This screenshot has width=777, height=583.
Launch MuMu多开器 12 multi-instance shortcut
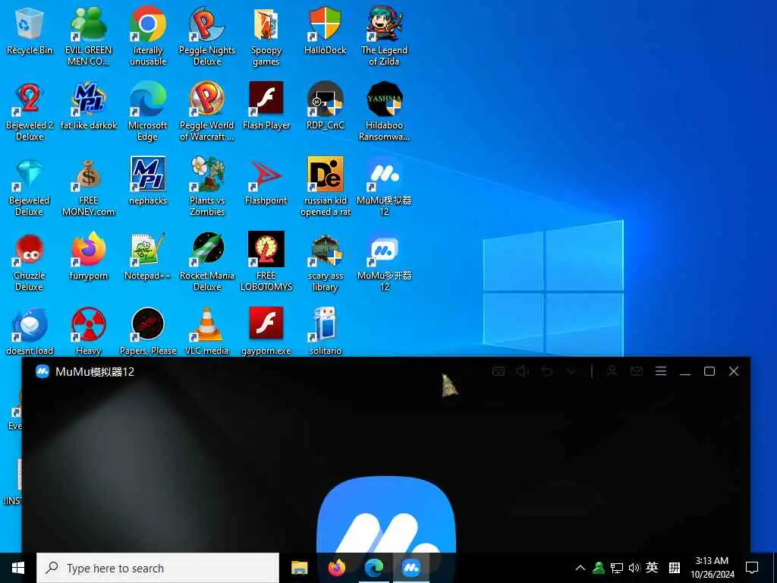point(384,262)
